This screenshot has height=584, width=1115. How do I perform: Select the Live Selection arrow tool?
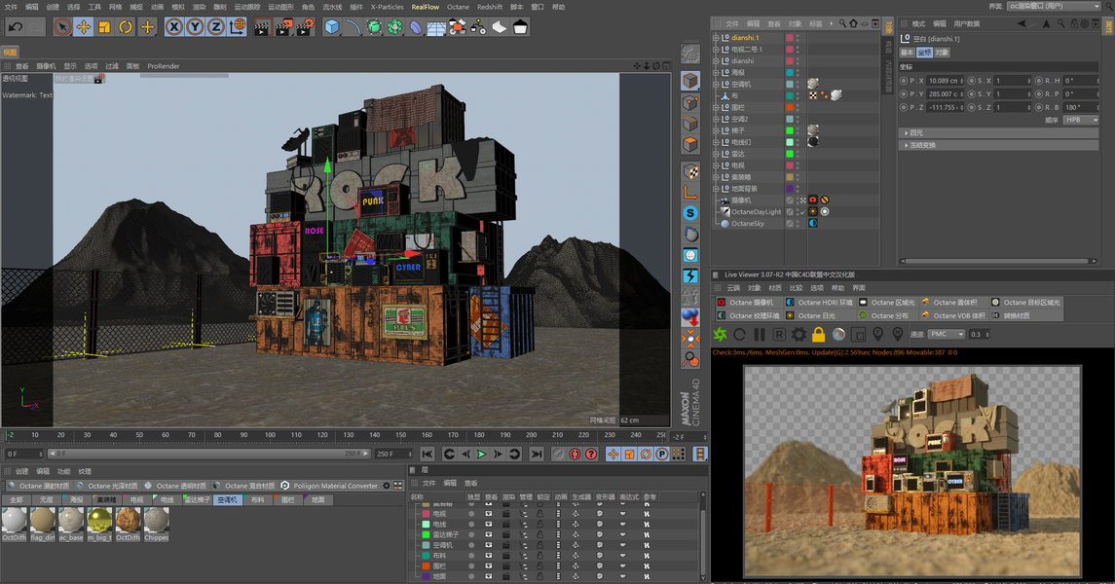point(62,27)
